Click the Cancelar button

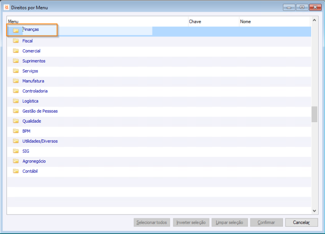301,222
